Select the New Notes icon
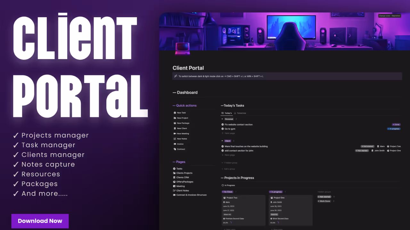 (x=175, y=139)
